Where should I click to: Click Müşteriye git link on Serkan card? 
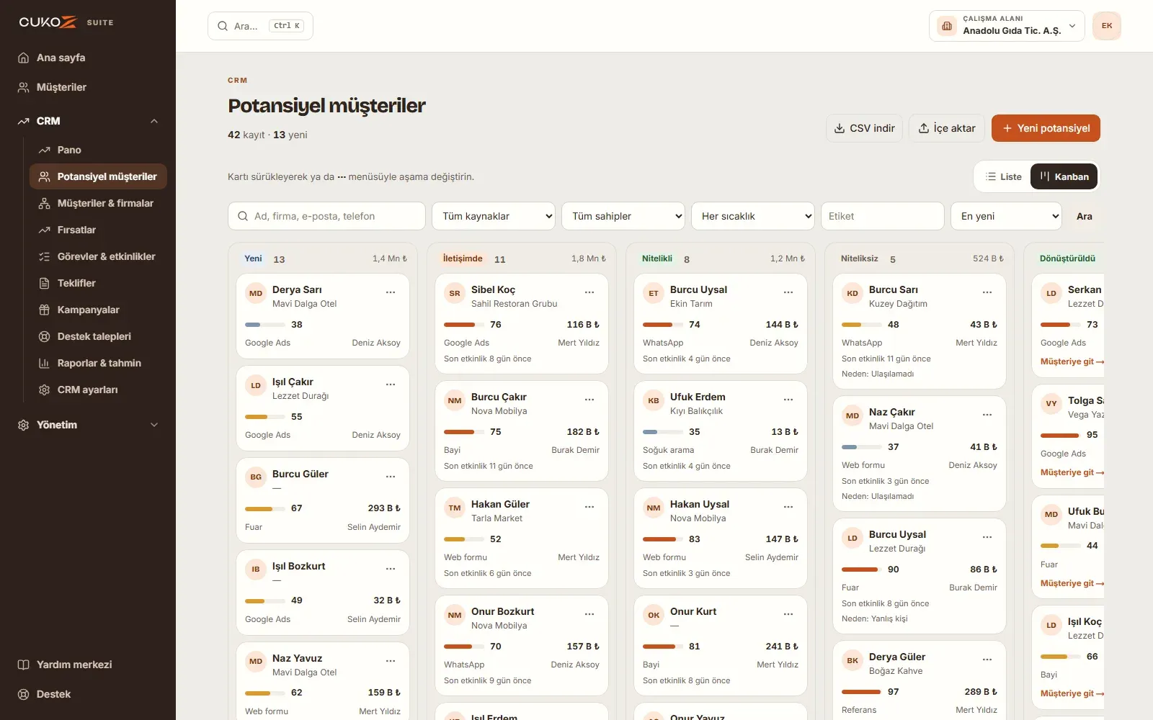pyautogui.click(x=1072, y=361)
